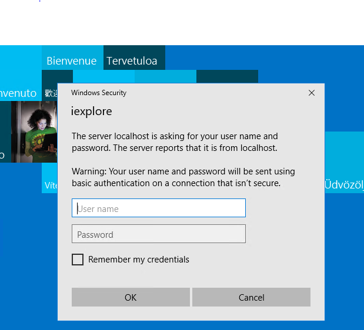Click the User name input field

point(159,208)
